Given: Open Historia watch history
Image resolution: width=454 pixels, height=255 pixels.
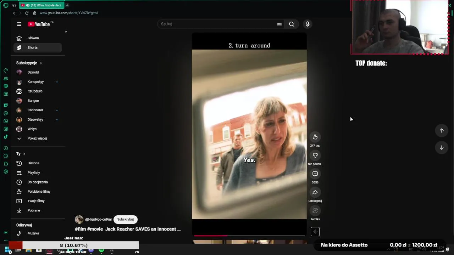Looking at the screenshot, I should pyautogui.click(x=38, y=163).
